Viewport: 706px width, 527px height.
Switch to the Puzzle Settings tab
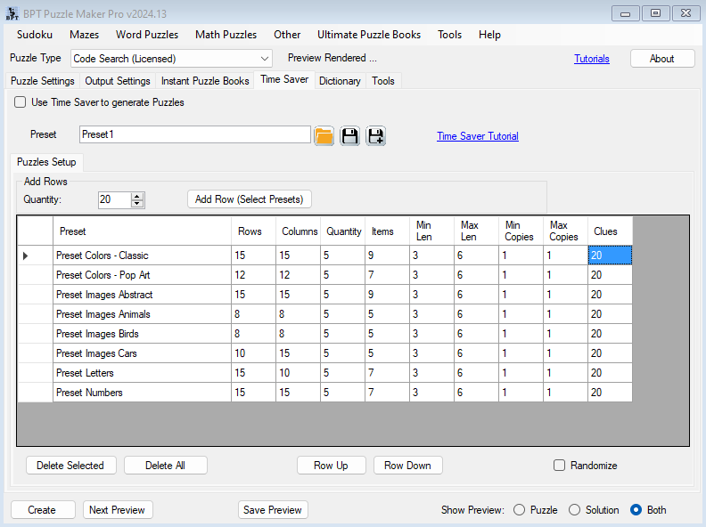tap(43, 81)
